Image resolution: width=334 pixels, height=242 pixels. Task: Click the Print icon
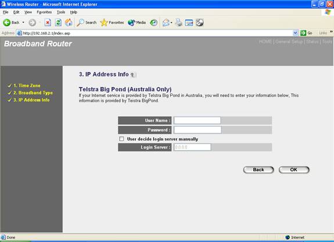tap(179, 23)
